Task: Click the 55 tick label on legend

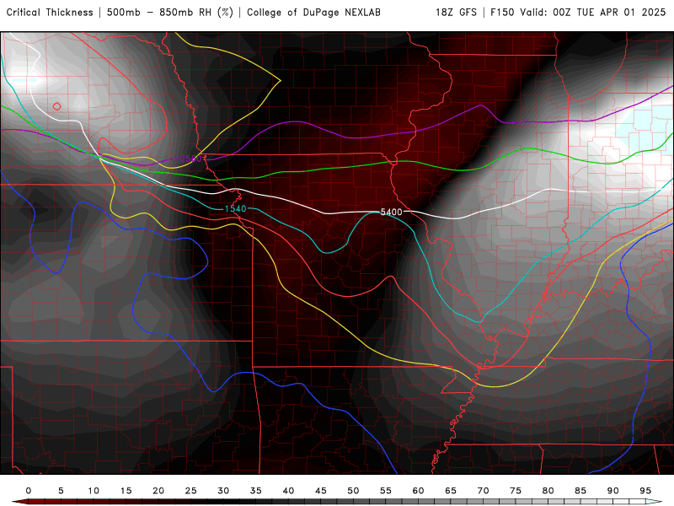Action: [386, 491]
